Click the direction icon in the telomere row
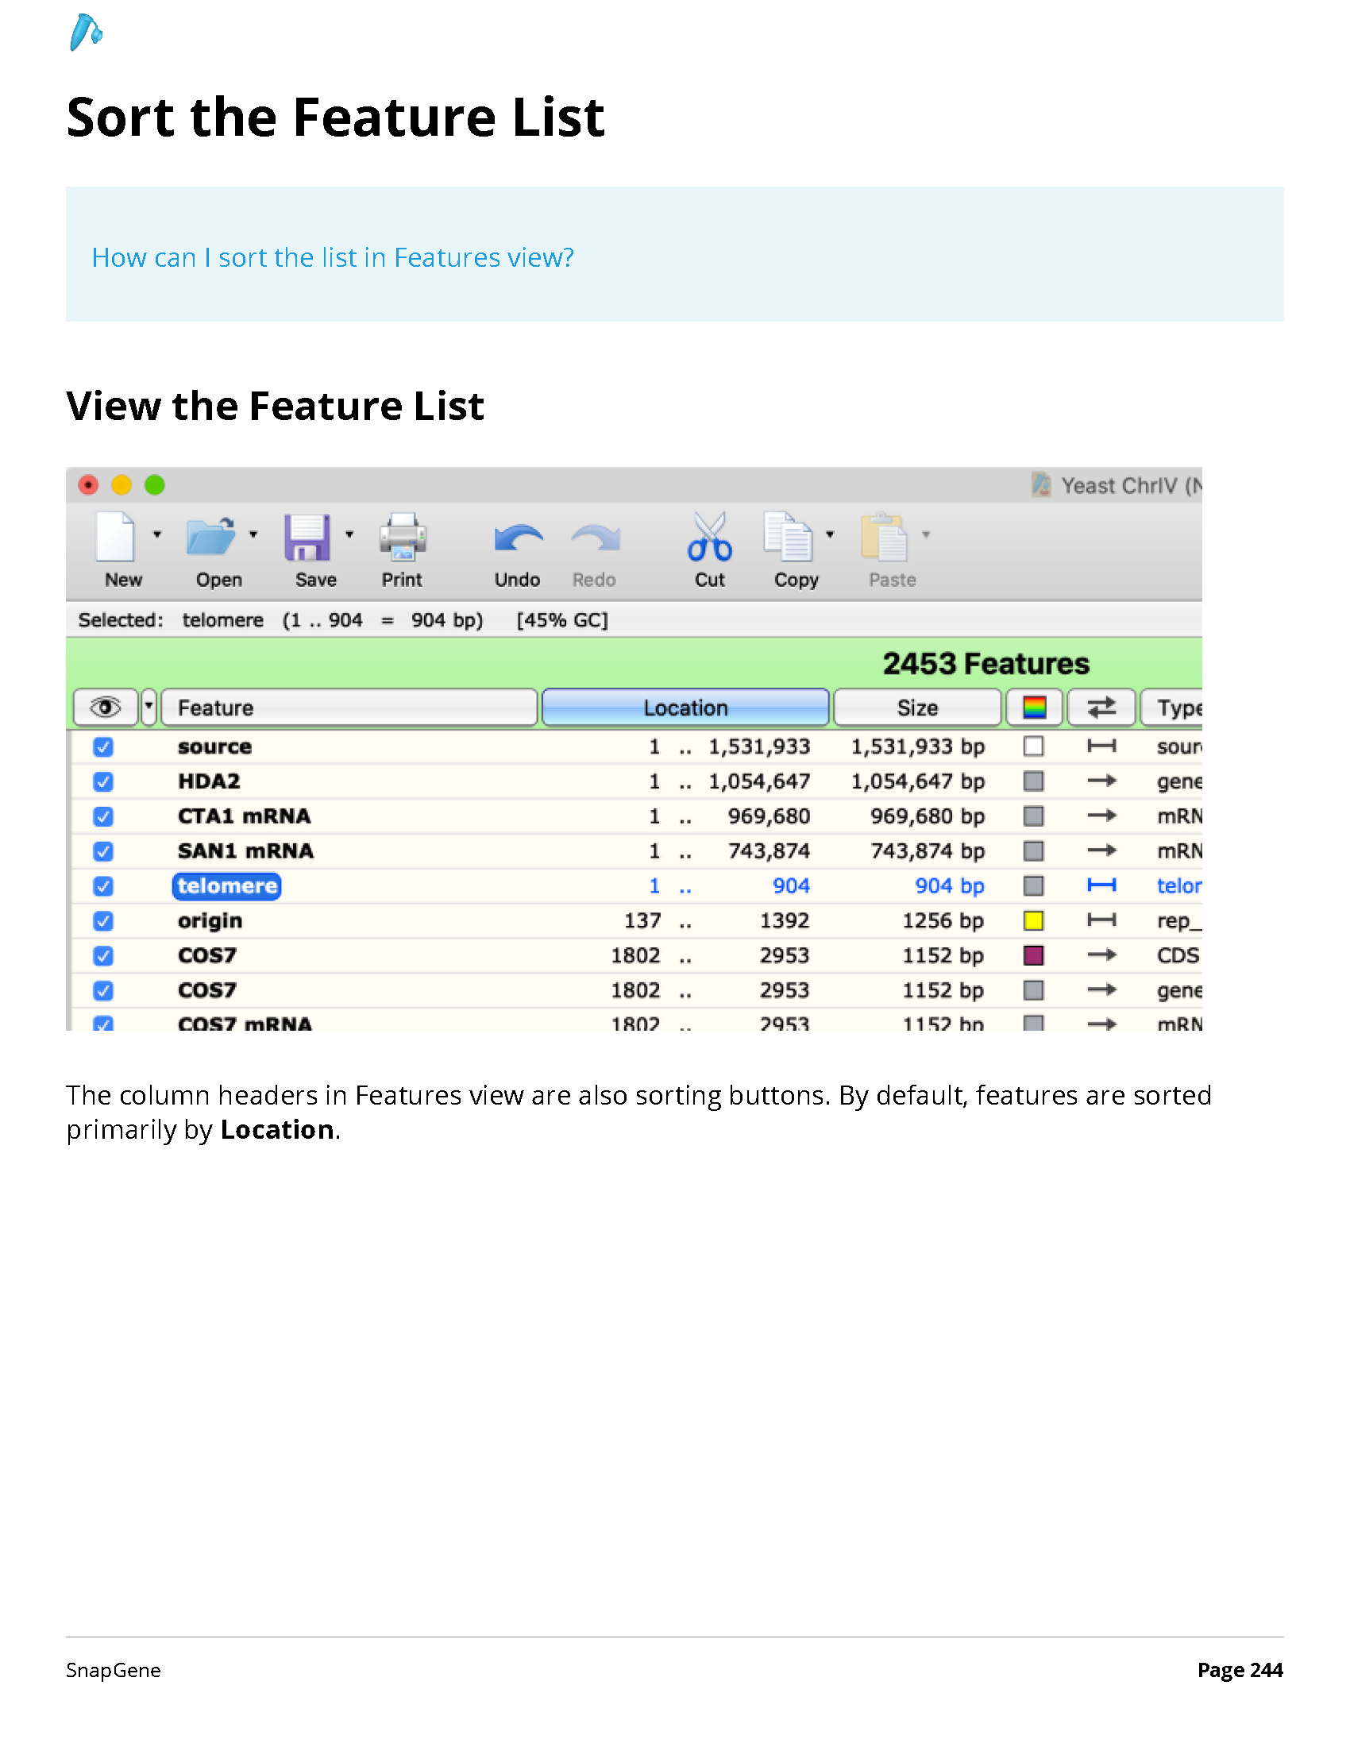 [1101, 885]
